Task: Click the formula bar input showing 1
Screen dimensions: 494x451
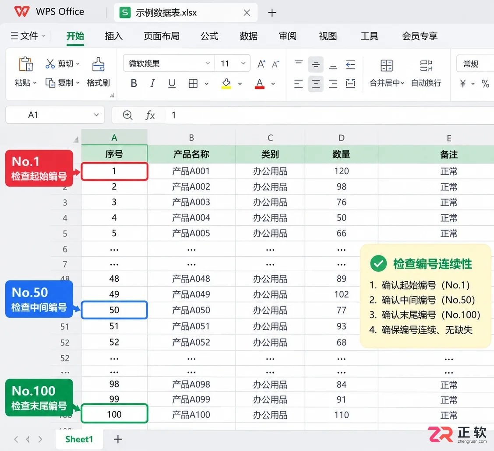Action: [x=329, y=115]
